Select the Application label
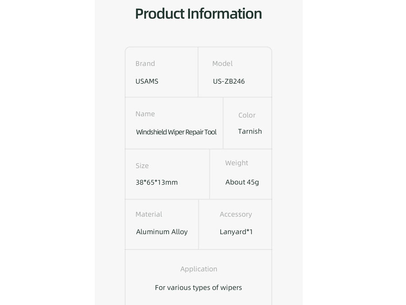This screenshot has width=406, height=305. coord(198,269)
